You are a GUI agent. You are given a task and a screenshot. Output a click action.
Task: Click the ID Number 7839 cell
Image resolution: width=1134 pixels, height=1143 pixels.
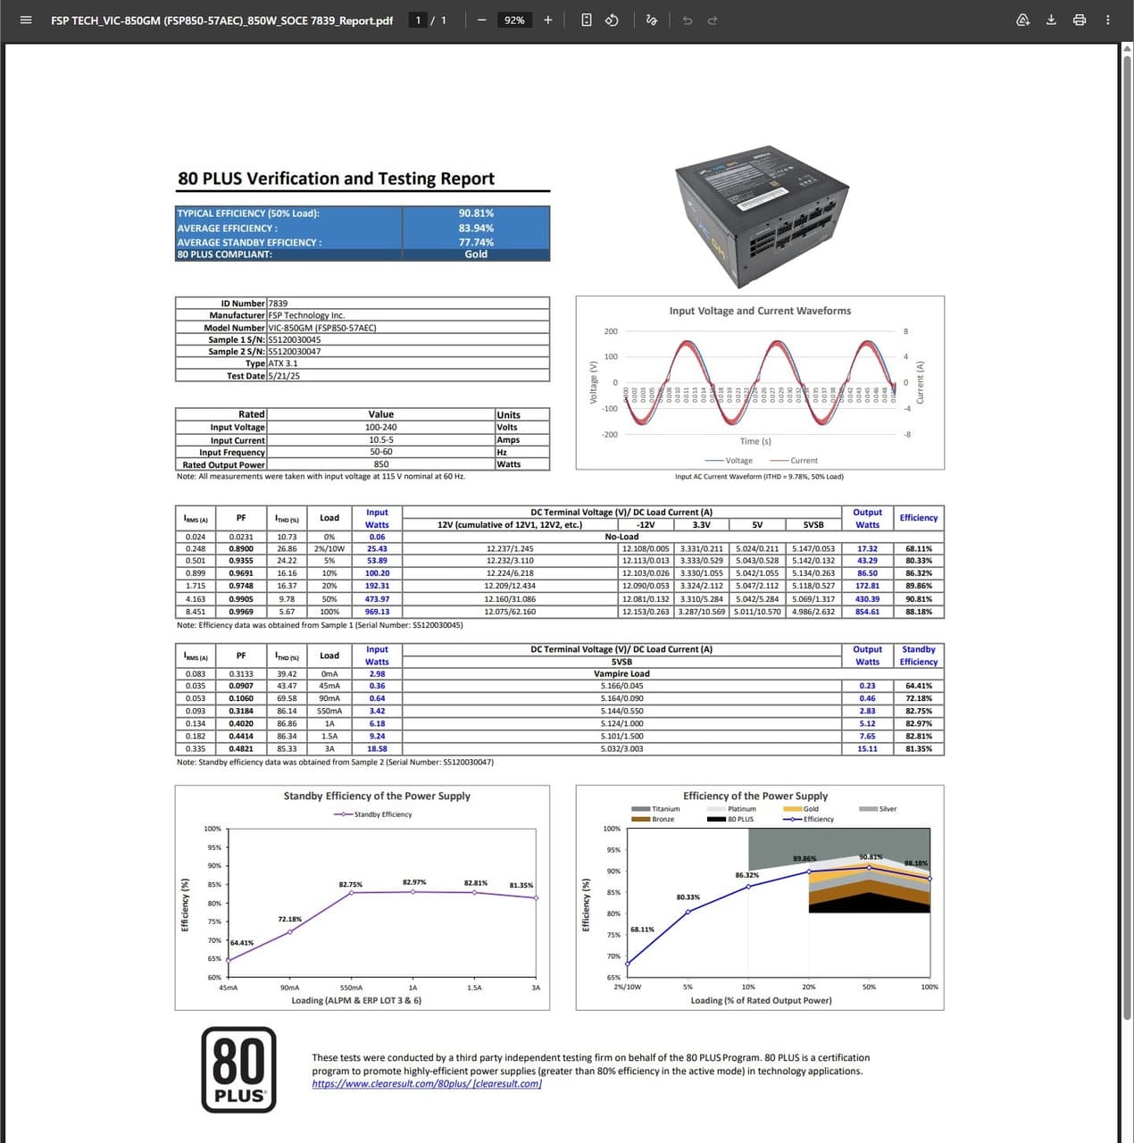[x=408, y=304]
